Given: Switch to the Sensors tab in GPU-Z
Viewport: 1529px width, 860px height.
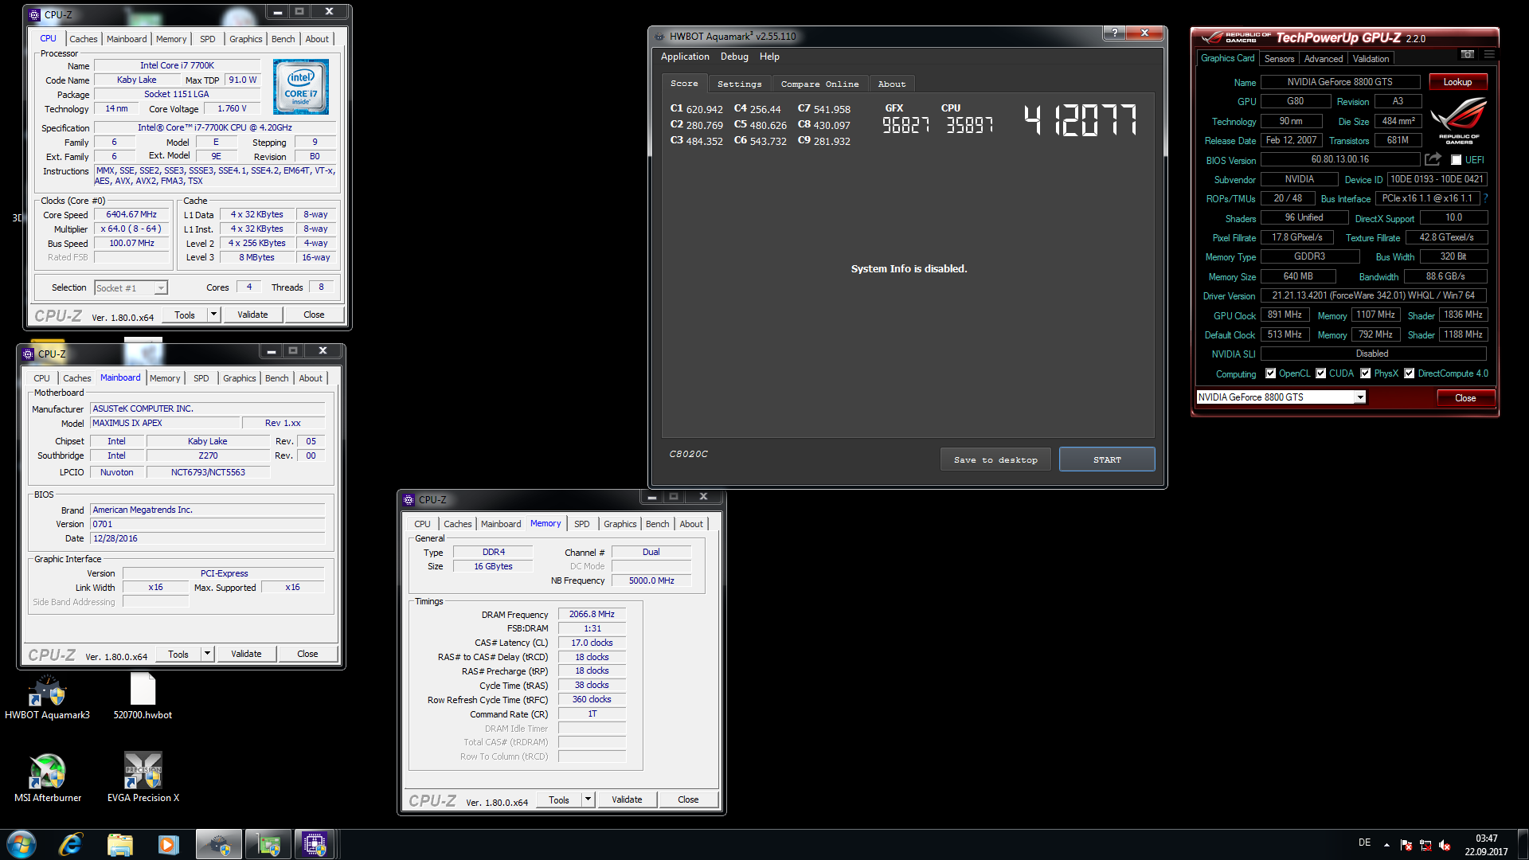Looking at the screenshot, I should pyautogui.click(x=1279, y=59).
